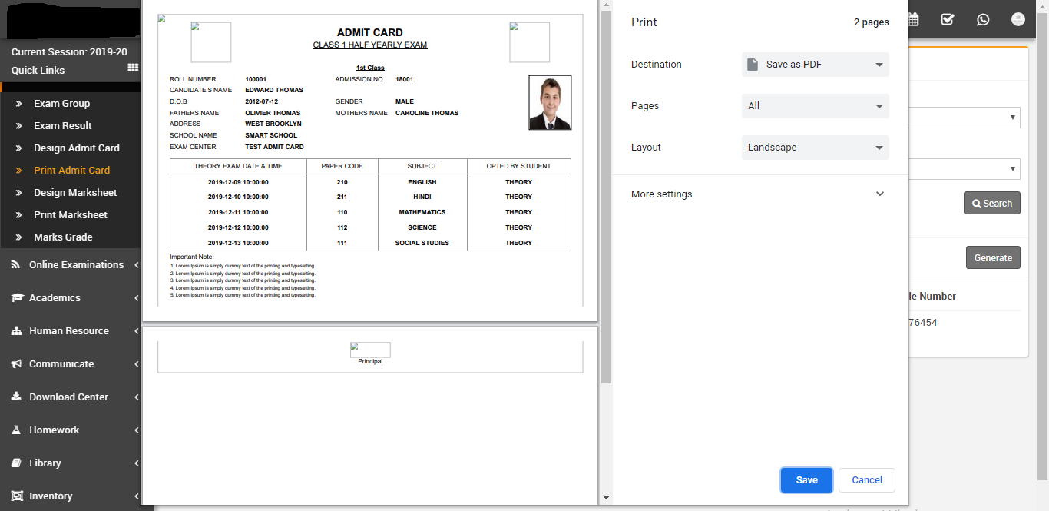Click the Save button
The width and height of the screenshot is (1049, 511).
[x=806, y=480]
